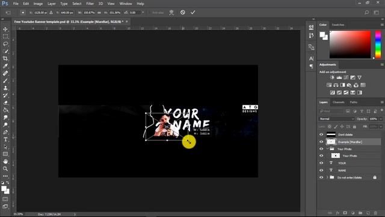Select the Pen tool
This screenshot has width=385, height=217.
click(5, 132)
